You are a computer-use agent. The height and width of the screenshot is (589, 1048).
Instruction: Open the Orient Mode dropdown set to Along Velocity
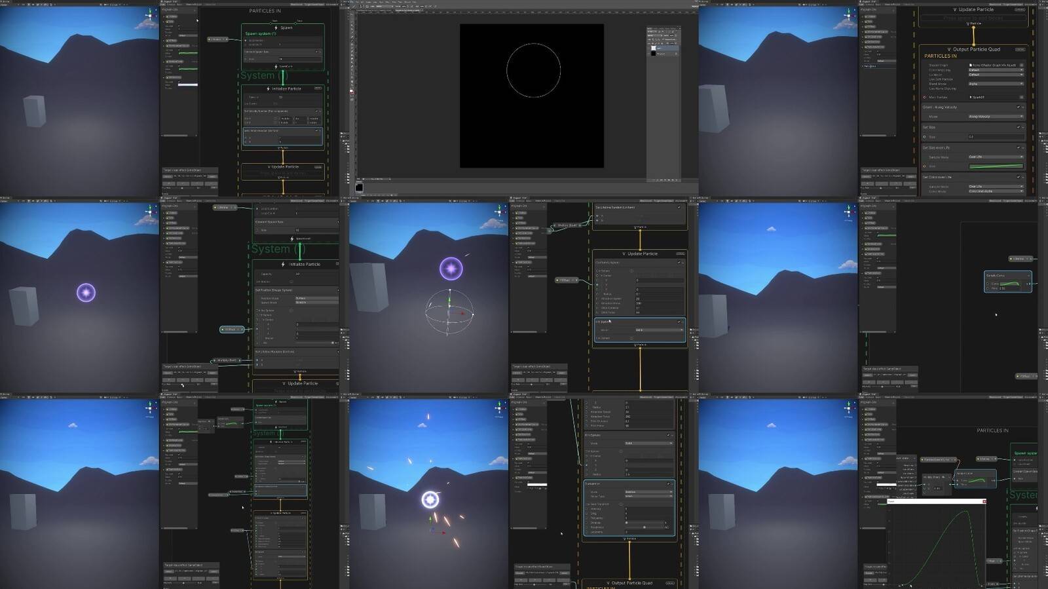[x=996, y=117]
